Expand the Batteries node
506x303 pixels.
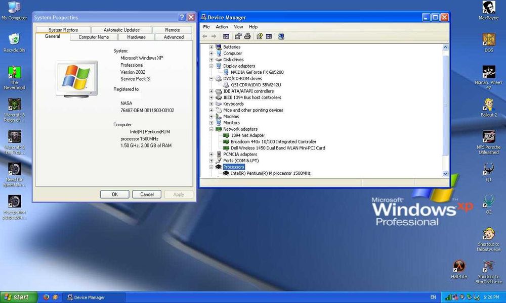coord(211,47)
